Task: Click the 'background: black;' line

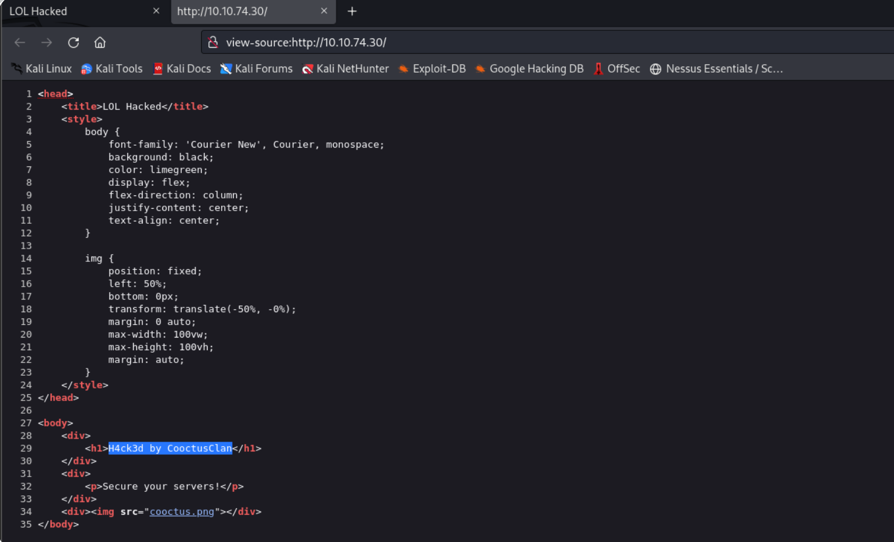Action: tap(161, 157)
